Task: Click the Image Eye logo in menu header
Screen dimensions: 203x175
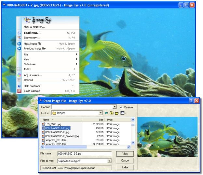Action: coord(38,20)
